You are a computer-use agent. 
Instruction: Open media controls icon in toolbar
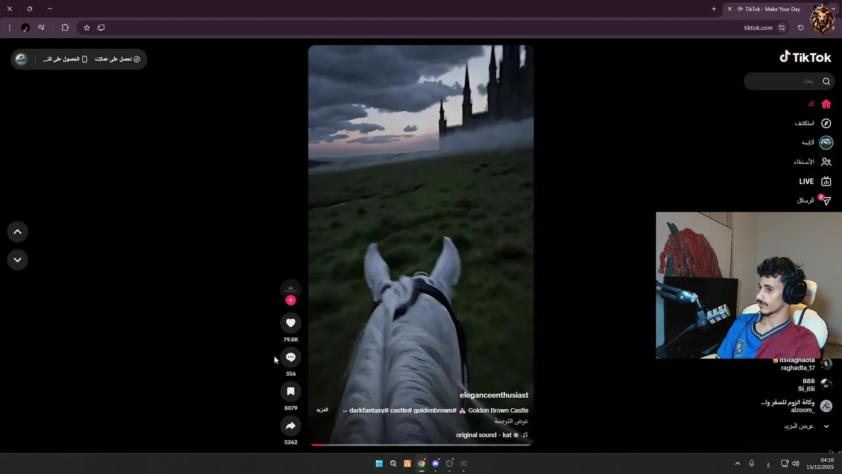point(41,28)
